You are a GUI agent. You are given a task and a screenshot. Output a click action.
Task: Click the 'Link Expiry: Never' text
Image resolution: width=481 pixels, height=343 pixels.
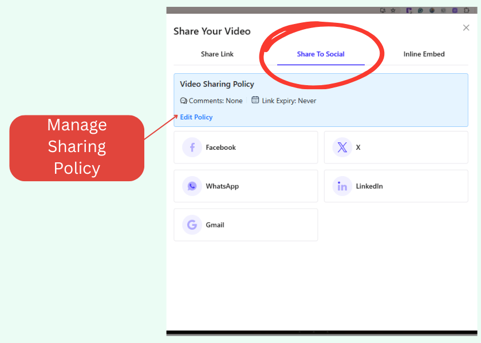[x=289, y=101]
